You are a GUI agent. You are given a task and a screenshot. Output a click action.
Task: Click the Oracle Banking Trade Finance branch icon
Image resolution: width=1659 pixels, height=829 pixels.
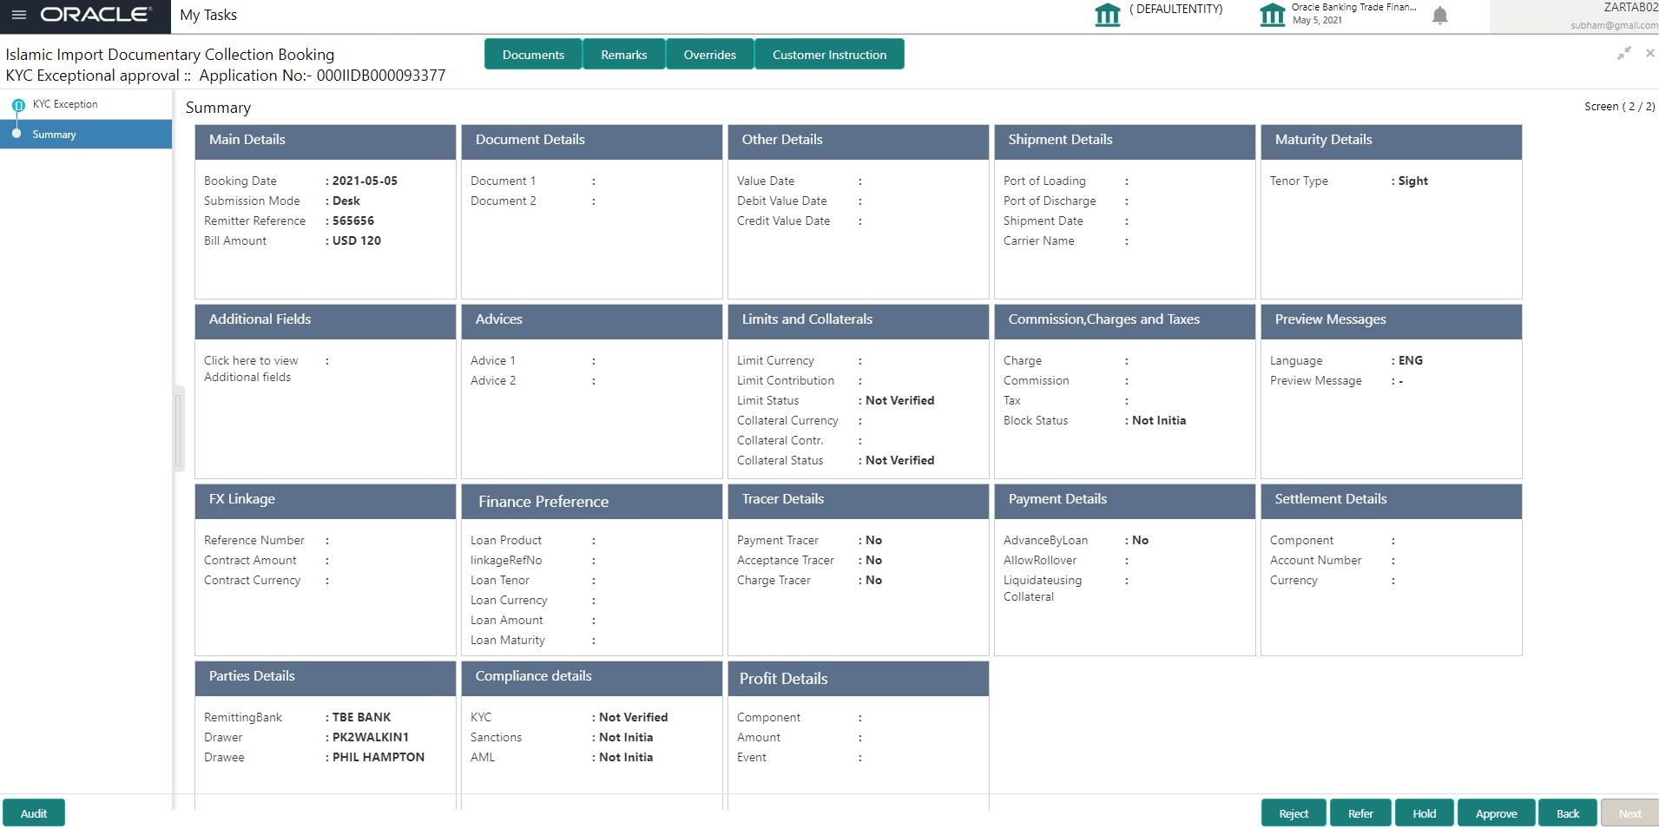coord(1271,13)
